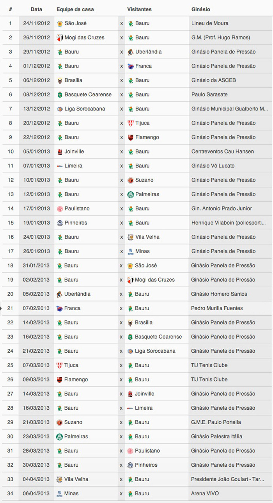This screenshot has height=503, width=273.
Task: Click the Suzano logo in row 12
Action: (x=131, y=180)
